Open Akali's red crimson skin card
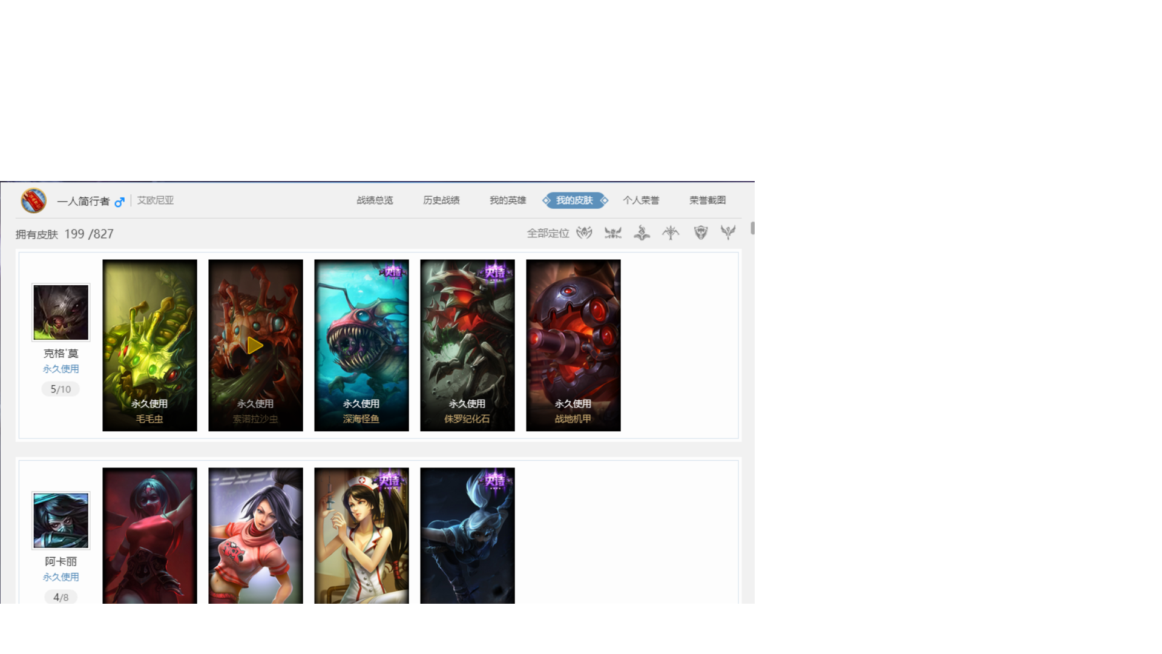The width and height of the screenshot is (1162, 654). (149, 535)
